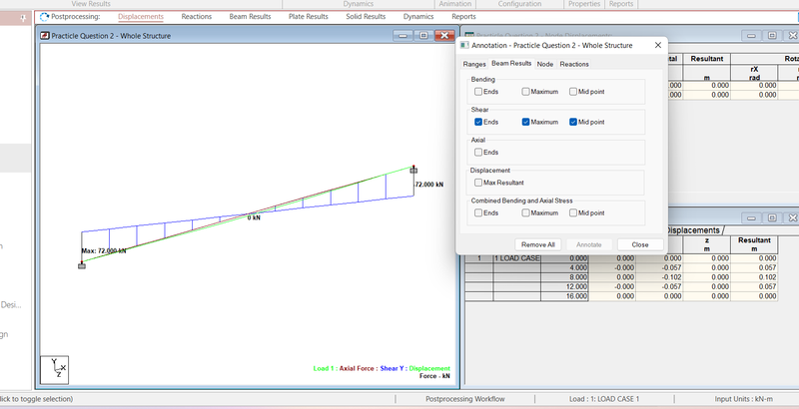Close the Whole Structure window
Viewport: 799px width, 409px height.
444,36
